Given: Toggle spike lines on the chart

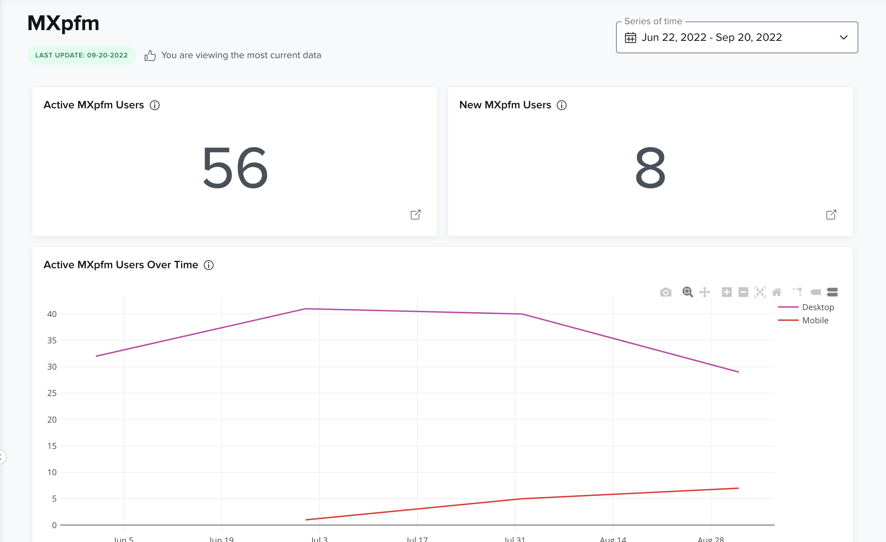Looking at the screenshot, I should coord(797,292).
